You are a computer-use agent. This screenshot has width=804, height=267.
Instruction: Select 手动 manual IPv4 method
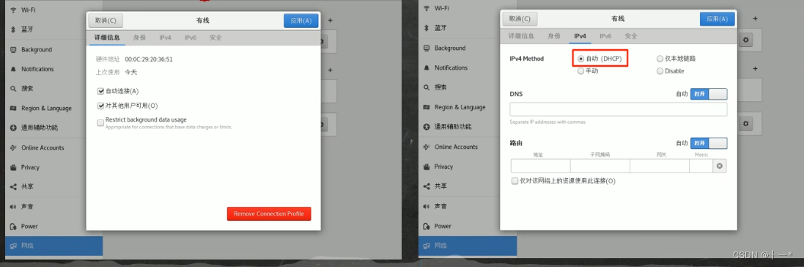[x=581, y=71]
